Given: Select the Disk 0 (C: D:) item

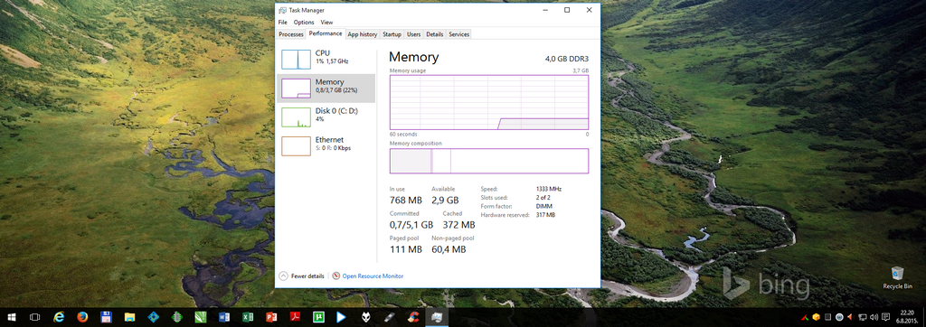Looking at the screenshot, I should (x=326, y=117).
